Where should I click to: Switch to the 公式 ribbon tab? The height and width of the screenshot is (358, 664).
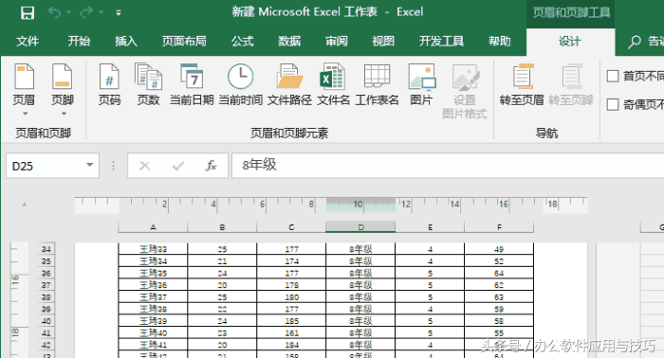tap(242, 41)
